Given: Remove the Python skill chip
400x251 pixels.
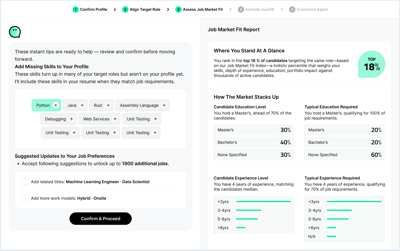Looking at the screenshot, I should coord(56,105).
